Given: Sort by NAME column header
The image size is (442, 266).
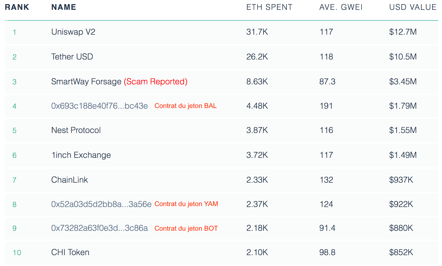Looking at the screenshot, I should click(x=64, y=7).
